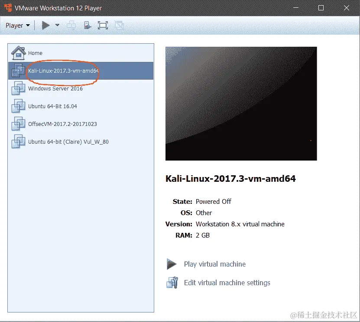This screenshot has height=322, width=360.
Task: Click the green play arrow icon beside Play link
Action: point(172,264)
